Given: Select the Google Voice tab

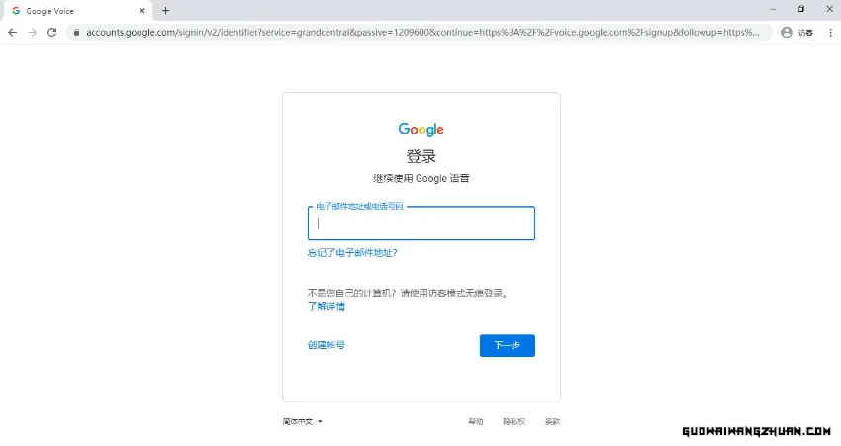Looking at the screenshot, I should click(x=78, y=11).
